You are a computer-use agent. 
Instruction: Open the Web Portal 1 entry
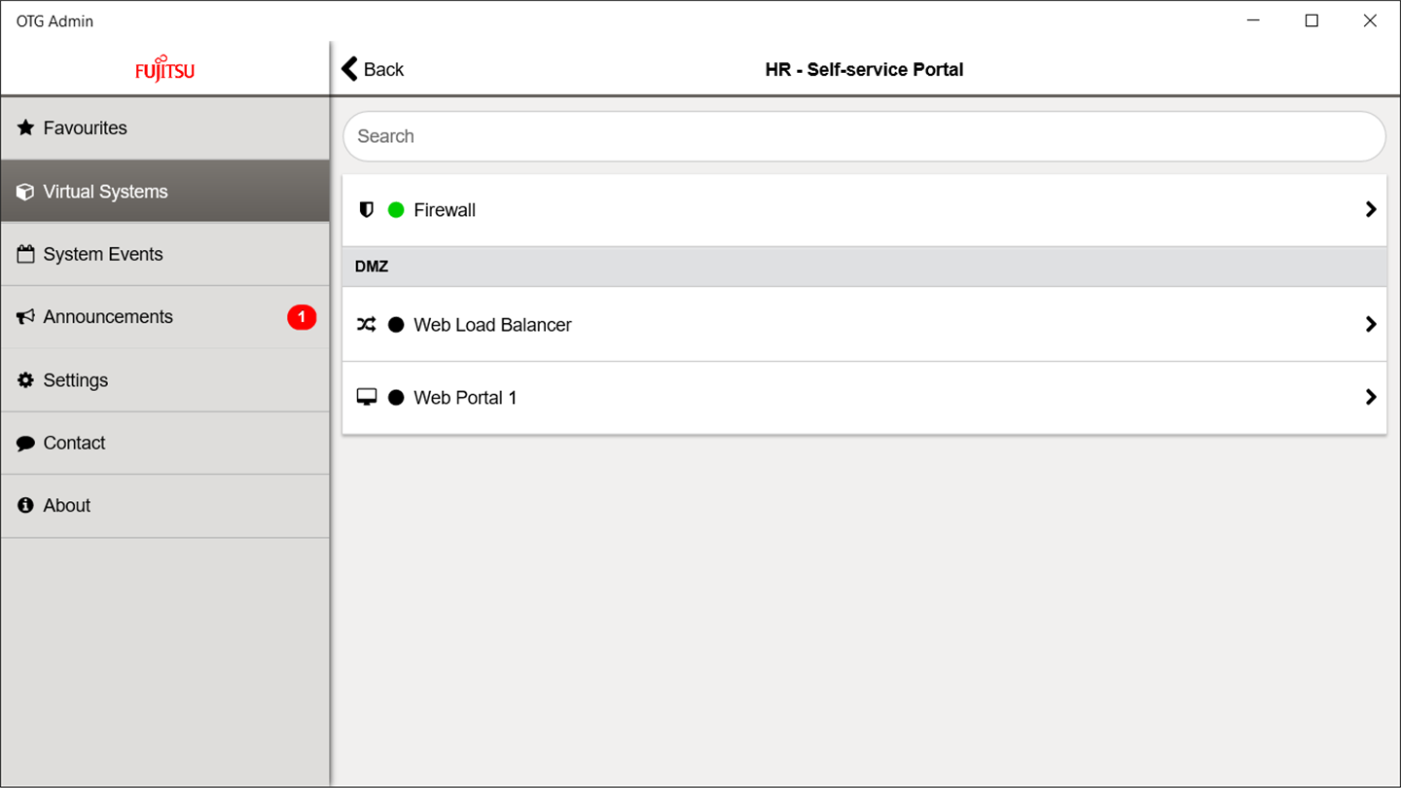point(465,397)
